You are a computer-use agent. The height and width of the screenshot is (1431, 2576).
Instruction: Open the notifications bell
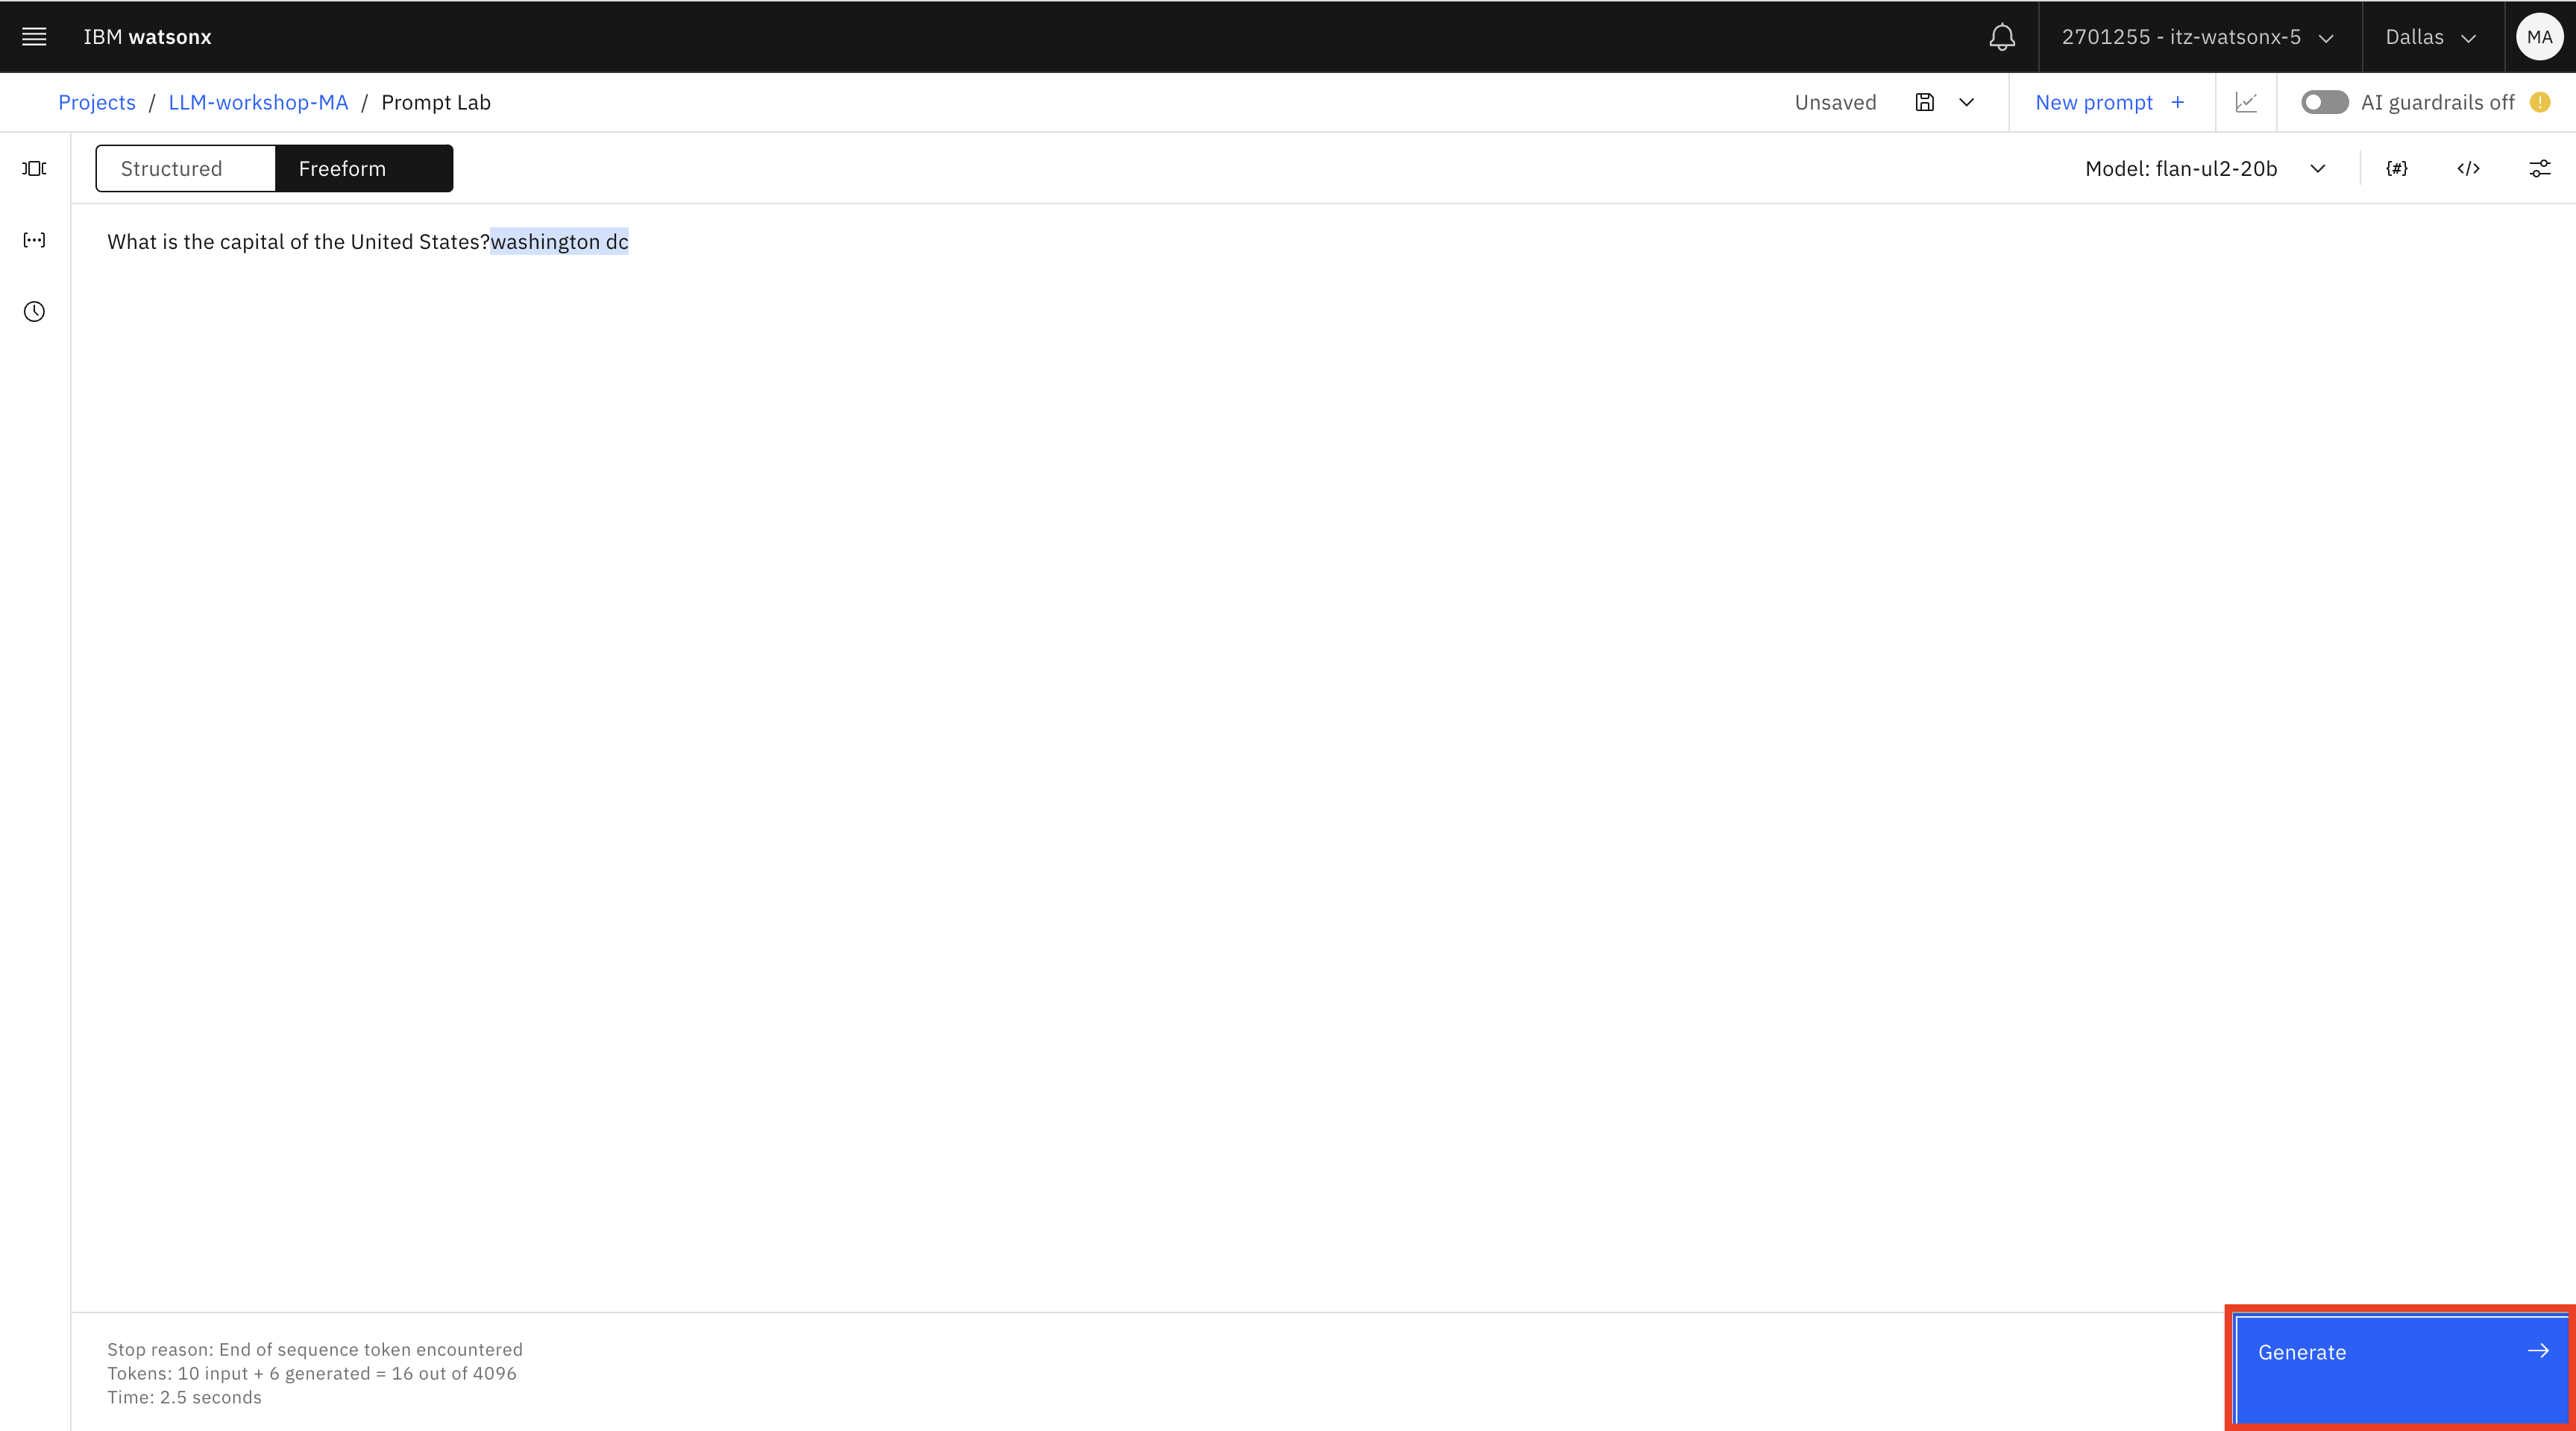pyautogui.click(x=2001, y=37)
